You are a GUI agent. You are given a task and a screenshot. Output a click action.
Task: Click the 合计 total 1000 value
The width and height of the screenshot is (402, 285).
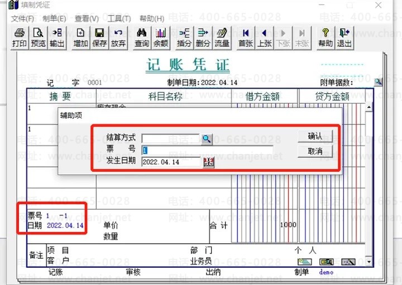pyautogui.click(x=288, y=225)
